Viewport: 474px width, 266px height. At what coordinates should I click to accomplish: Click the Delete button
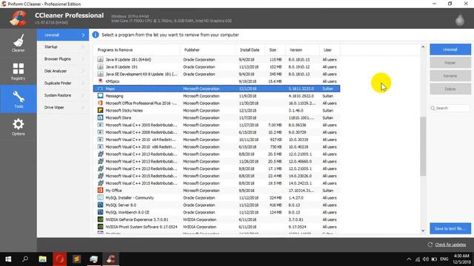450,89
